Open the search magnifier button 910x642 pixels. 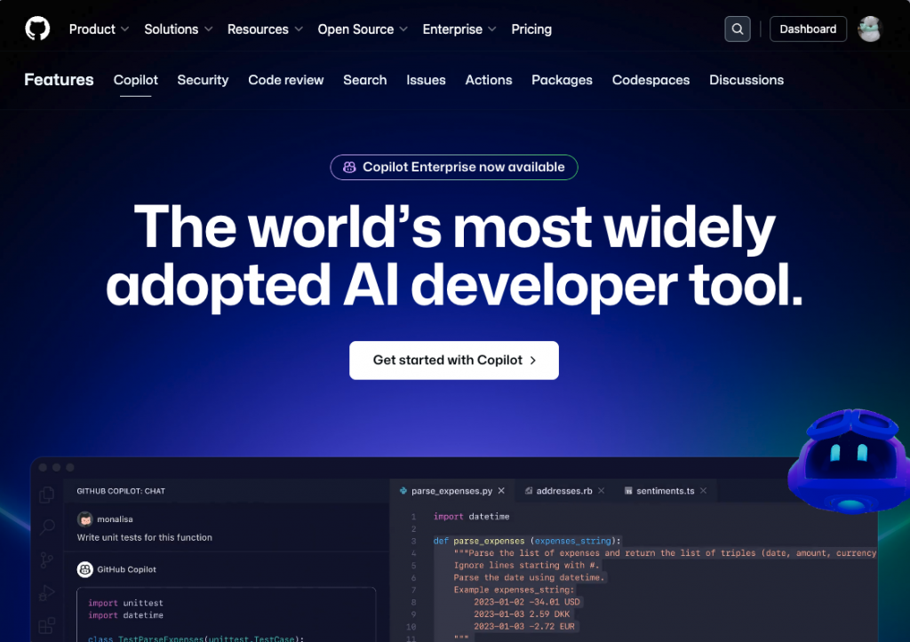pyautogui.click(x=737, y=29)
